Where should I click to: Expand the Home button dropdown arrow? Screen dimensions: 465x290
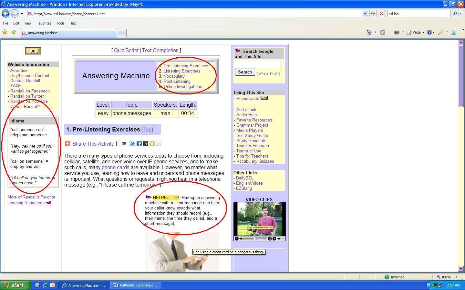coord(375,32)
